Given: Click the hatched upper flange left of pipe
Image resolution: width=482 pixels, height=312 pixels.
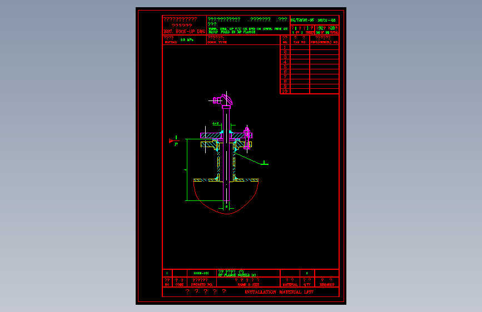Looking at the screenshot, I should tap(211, 135).
